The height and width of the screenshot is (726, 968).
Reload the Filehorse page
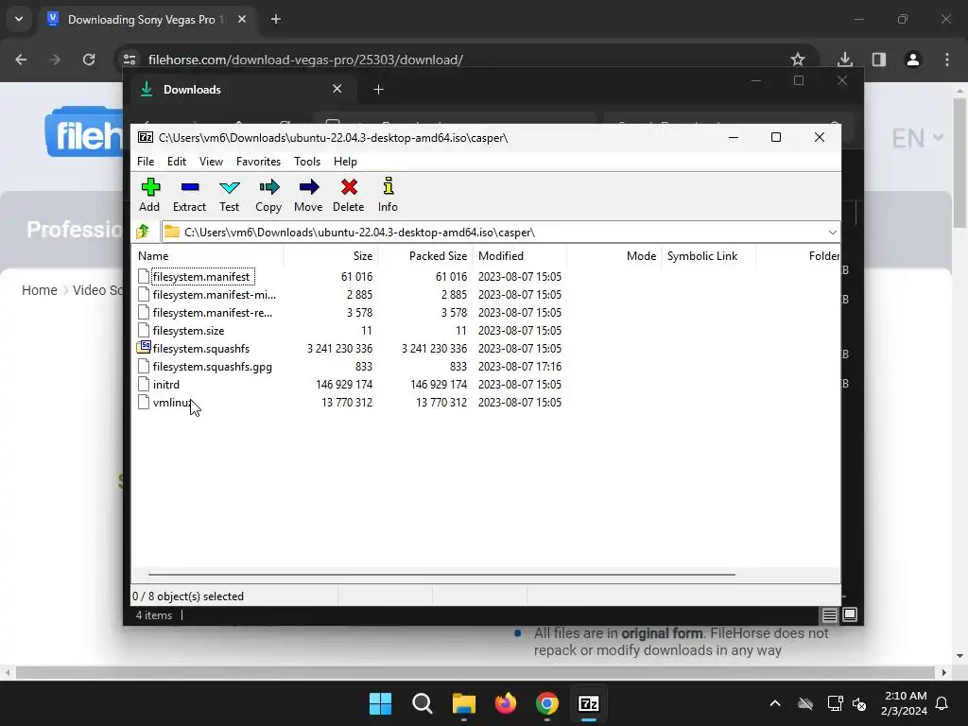(x=89, y=60)
